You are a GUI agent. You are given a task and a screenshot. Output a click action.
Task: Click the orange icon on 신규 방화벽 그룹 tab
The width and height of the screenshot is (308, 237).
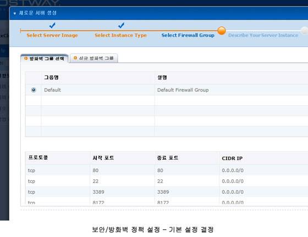tap(75, 58)
